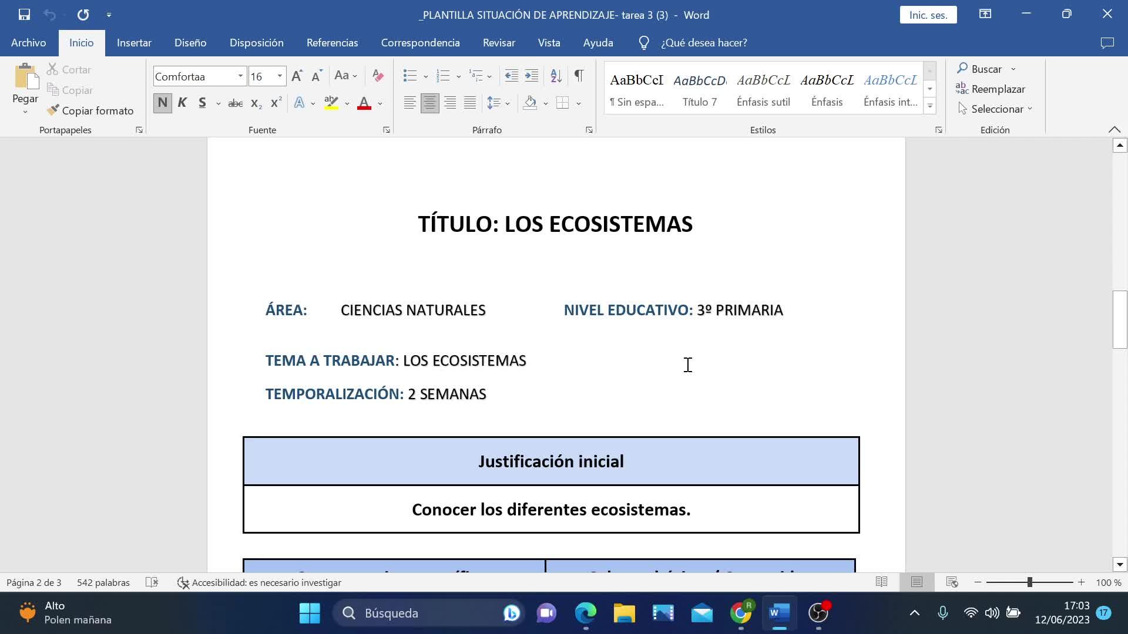This screenshot has height=634, width=1128.
Task: Click the Copiar formato paintbrush icon
Action: click(53, 110)
